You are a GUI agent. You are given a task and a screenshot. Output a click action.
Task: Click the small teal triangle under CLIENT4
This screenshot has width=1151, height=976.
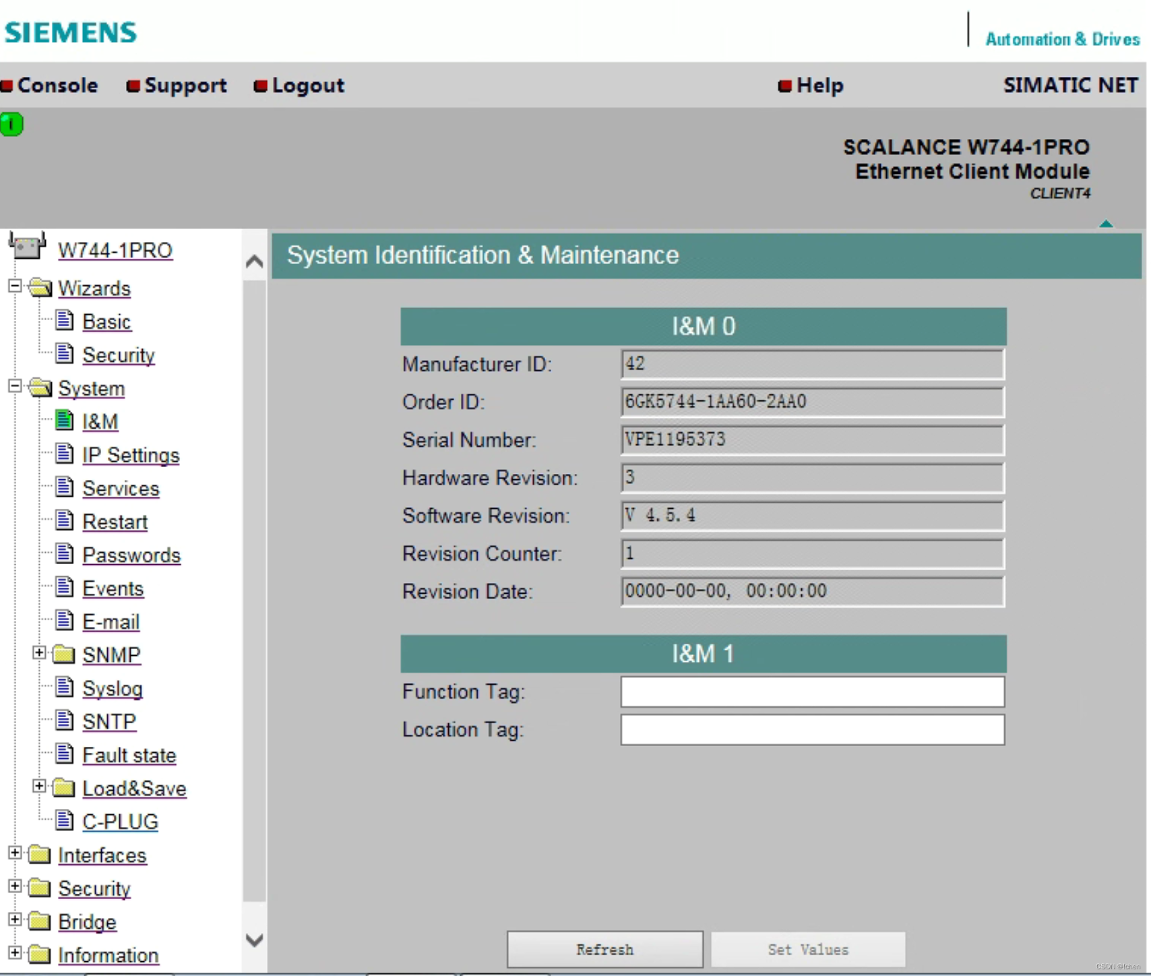[1106, 224]
